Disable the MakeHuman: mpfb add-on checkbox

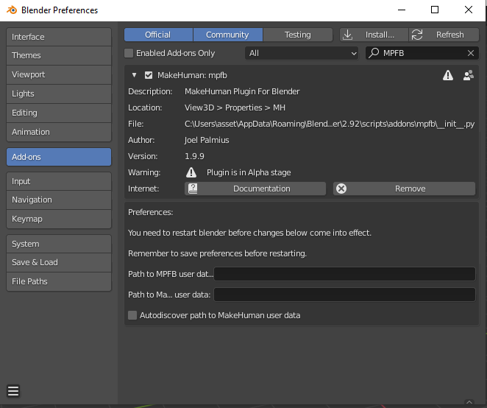pyautogui.click(x=149, y=75)
